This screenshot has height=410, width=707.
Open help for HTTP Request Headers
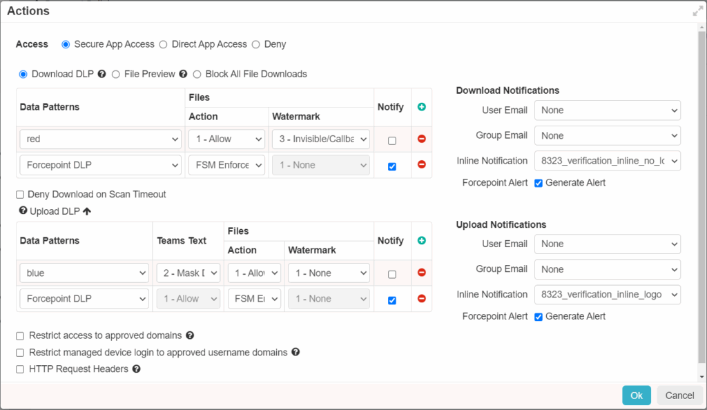(136, 369)
